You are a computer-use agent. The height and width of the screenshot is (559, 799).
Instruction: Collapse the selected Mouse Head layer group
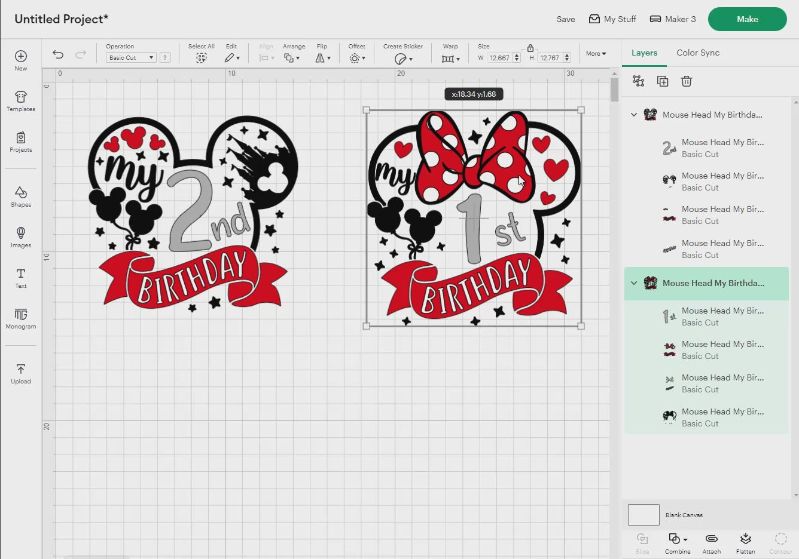[x=634, y=283]
